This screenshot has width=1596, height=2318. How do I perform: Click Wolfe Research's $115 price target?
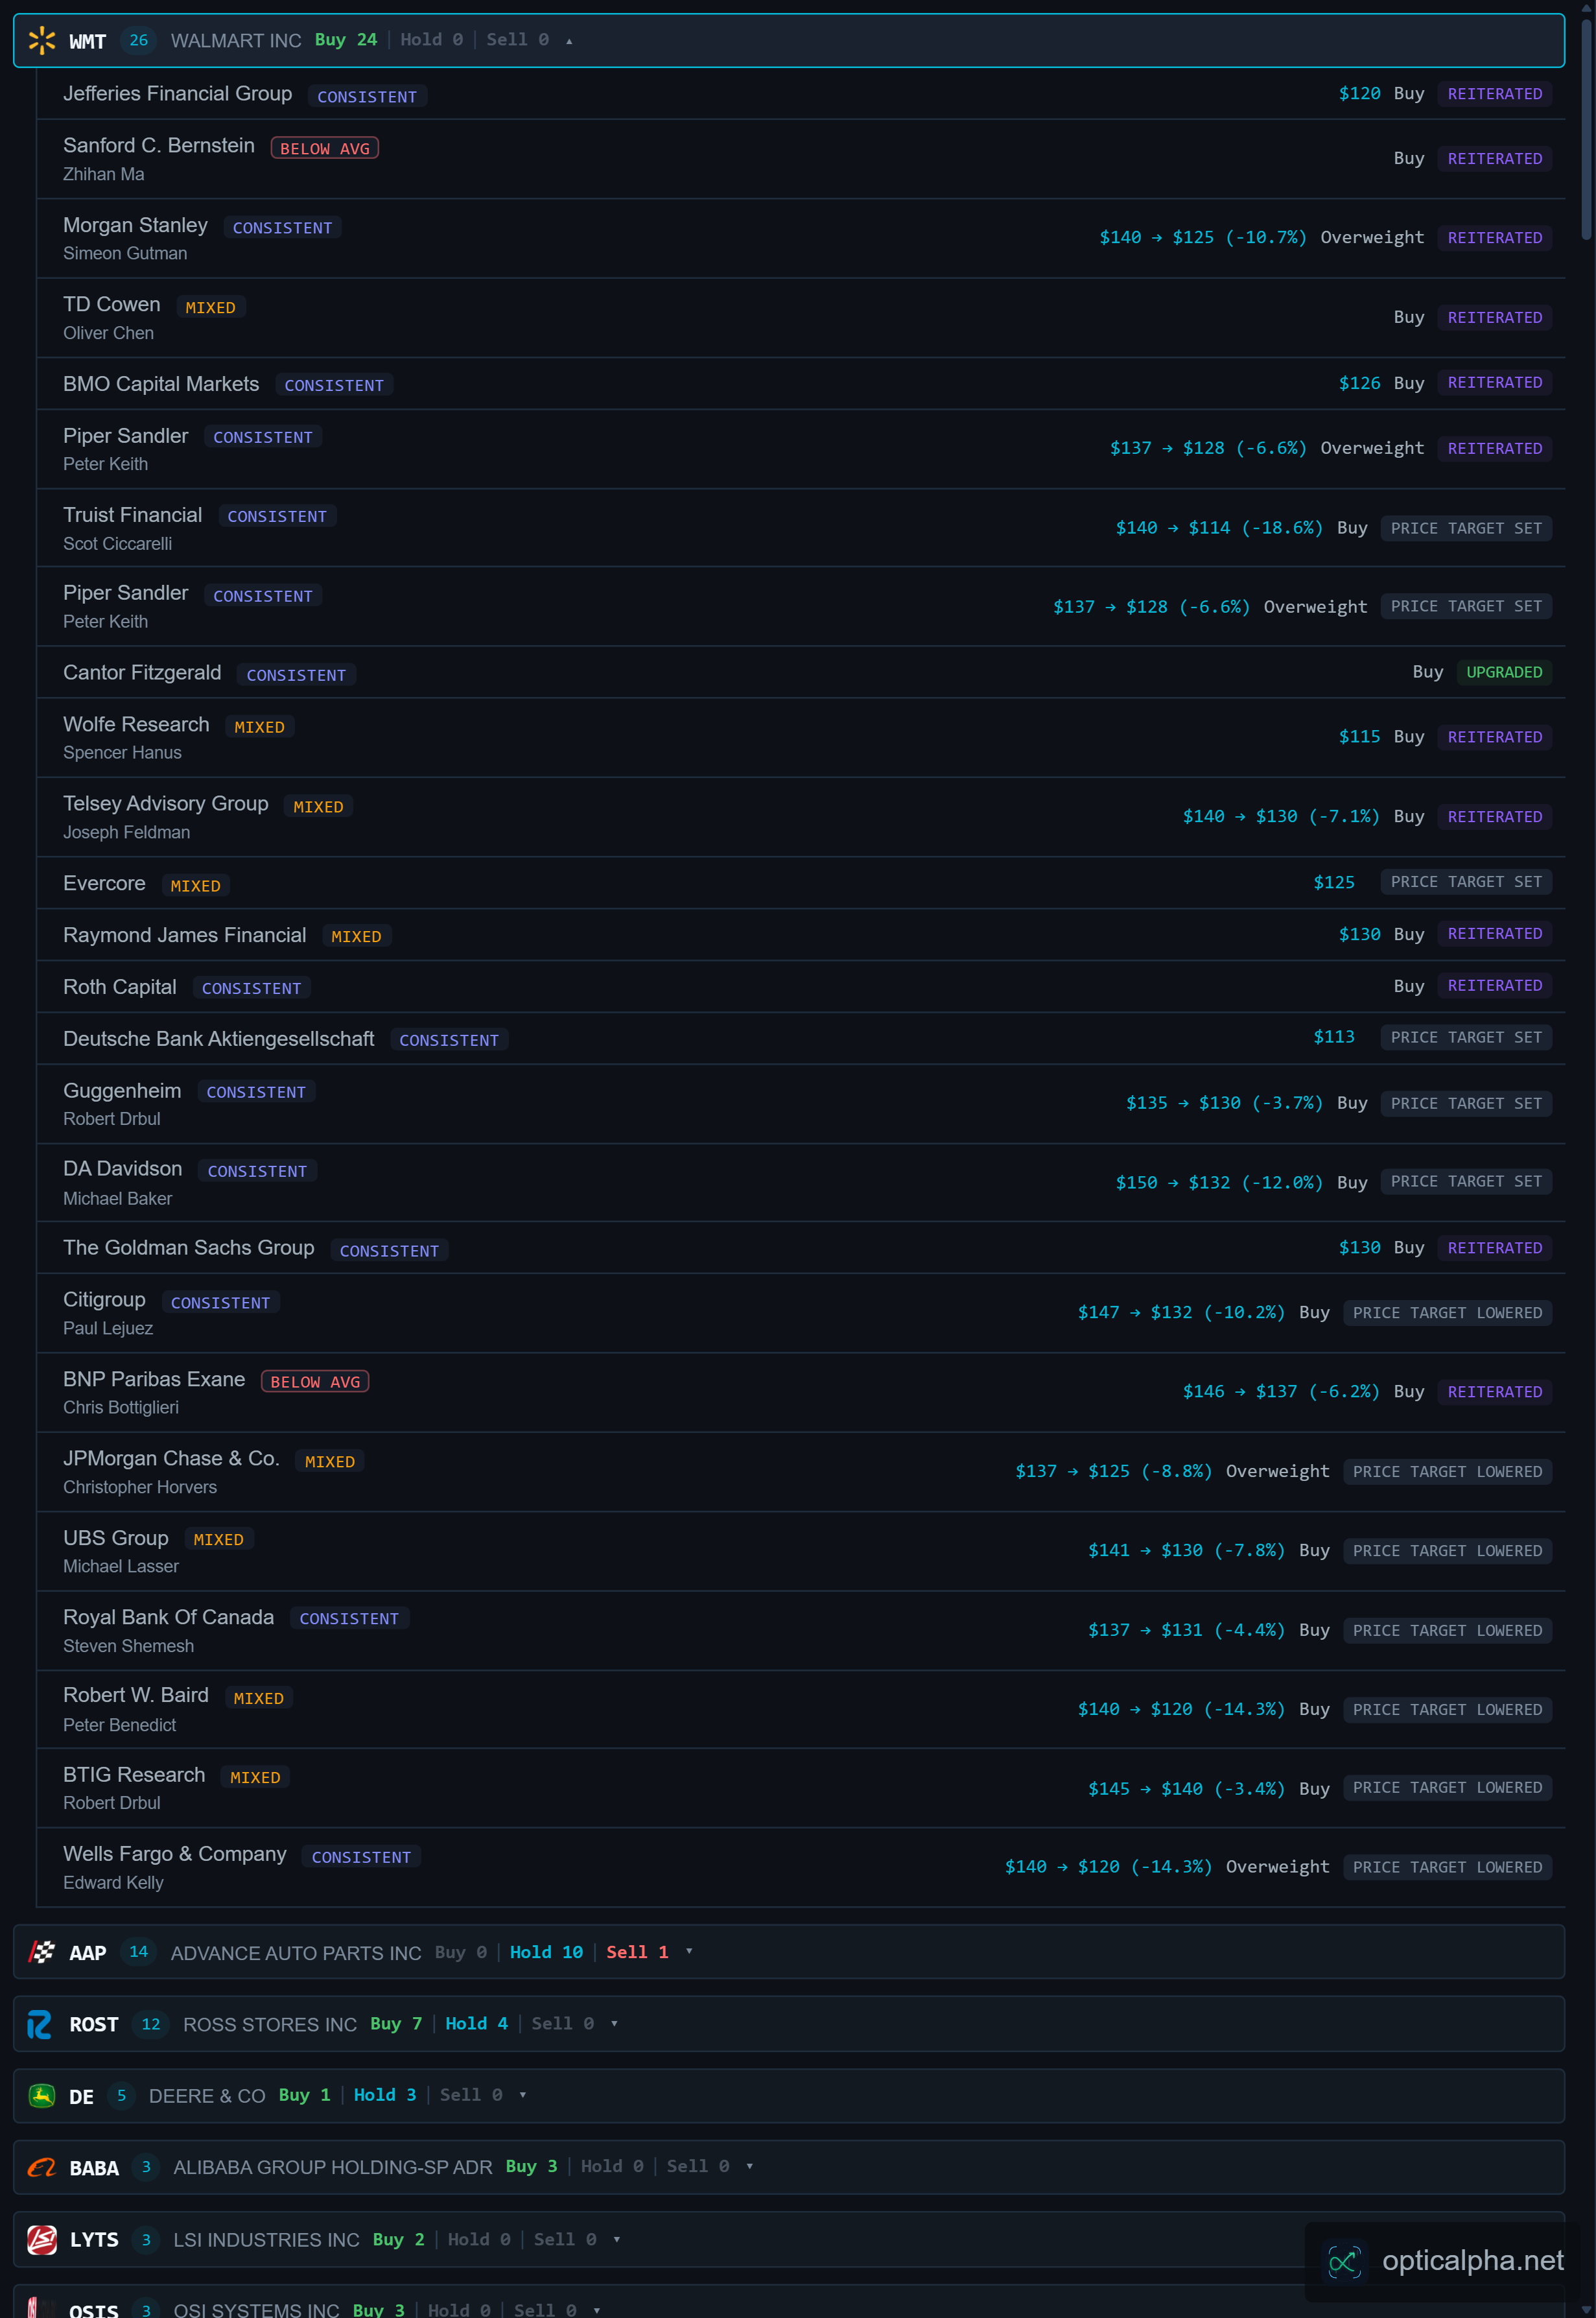pos(1359,737)
